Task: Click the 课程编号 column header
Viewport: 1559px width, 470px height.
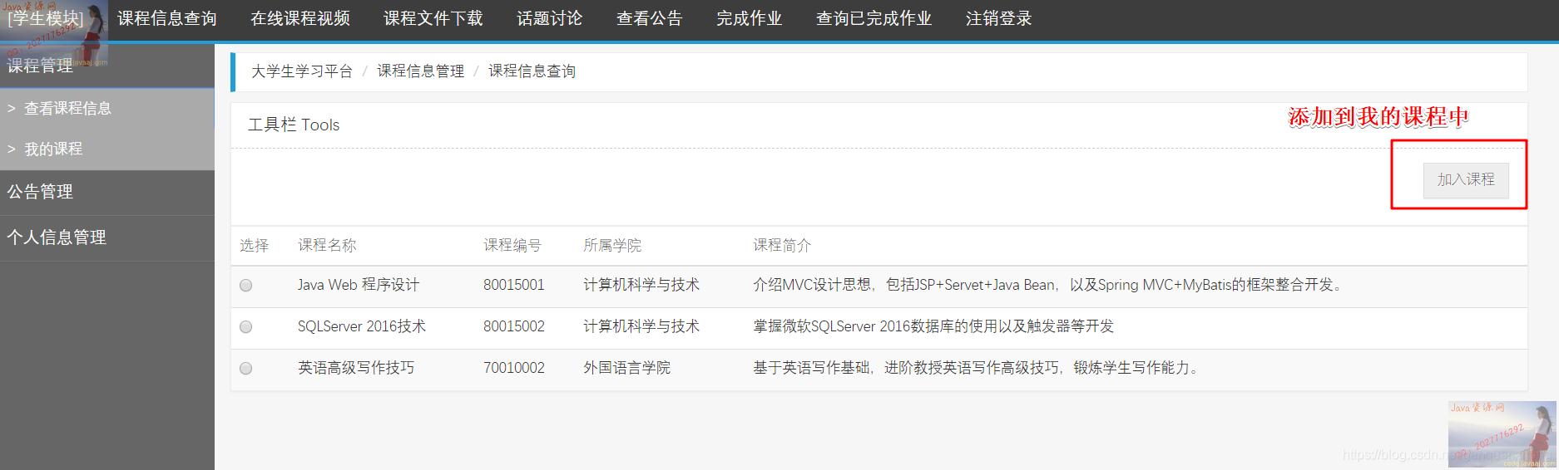Action: pos(512,245)
